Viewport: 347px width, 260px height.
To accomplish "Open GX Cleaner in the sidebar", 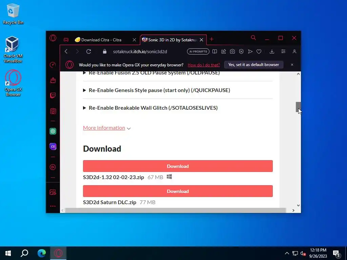I will tap(53, 80).
